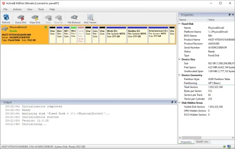
Task: Select the Serial Number property row
Action: pyautogui.click(x=206, y=47)
